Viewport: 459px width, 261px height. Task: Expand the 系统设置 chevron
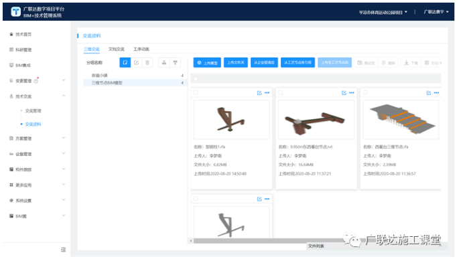click(x=64, y=200)
